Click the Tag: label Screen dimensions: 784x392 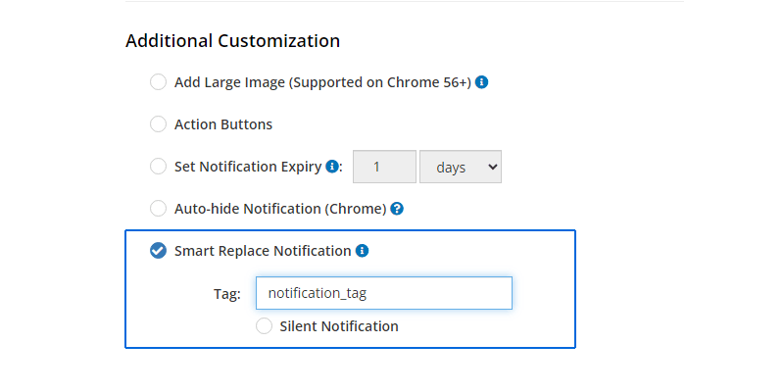(x=227, y=294)
